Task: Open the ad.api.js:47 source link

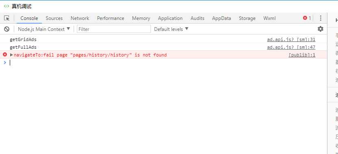Action: pyautogui.click(x=291, y=47)
